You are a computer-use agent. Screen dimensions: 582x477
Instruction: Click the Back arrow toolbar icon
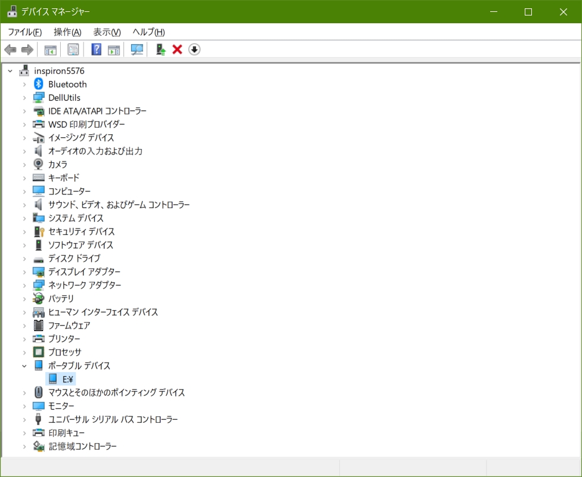[x=10, y=49]
